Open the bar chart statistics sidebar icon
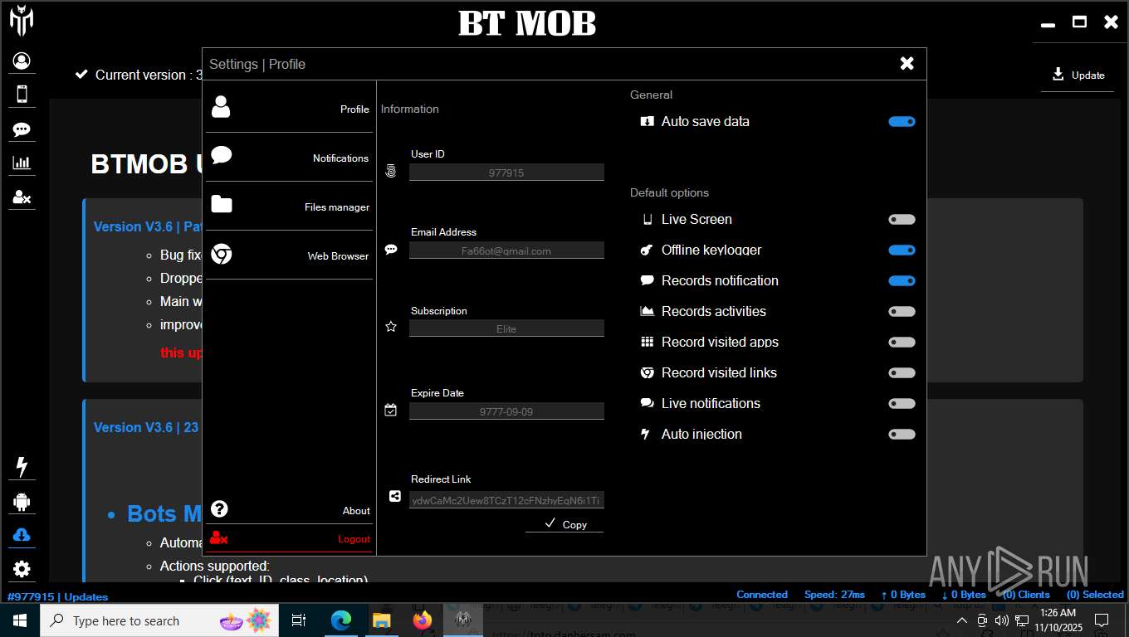The width and height of the screenshot is (1129, 637). pos(22,163)
